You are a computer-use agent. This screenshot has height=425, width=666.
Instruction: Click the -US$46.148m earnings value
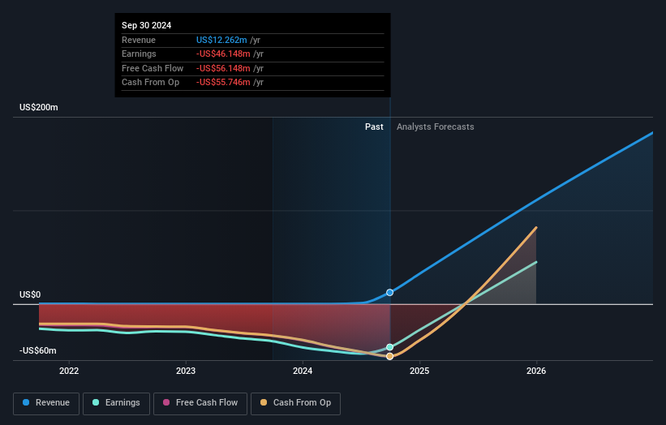[223, 54]
